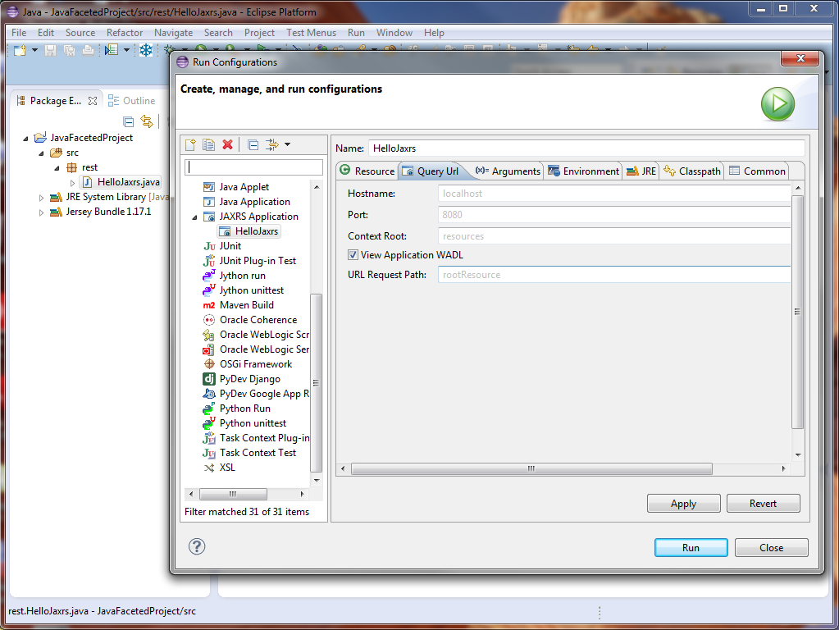Click the Context Root field
The image size is (839, 630).
tap(614, 236)
